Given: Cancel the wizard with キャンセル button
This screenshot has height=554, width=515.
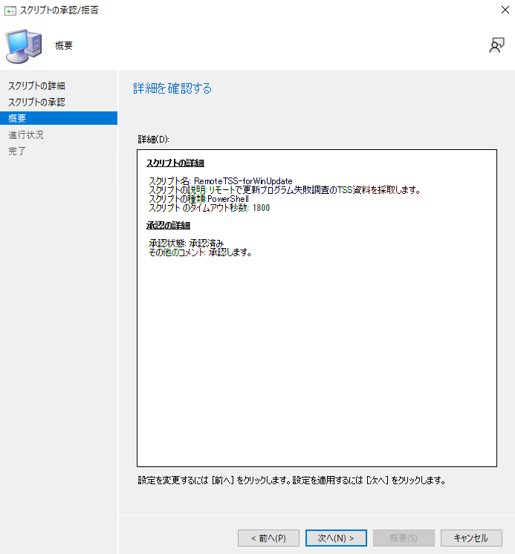Looking at the screenshot, I should click(x=470, y=538).
